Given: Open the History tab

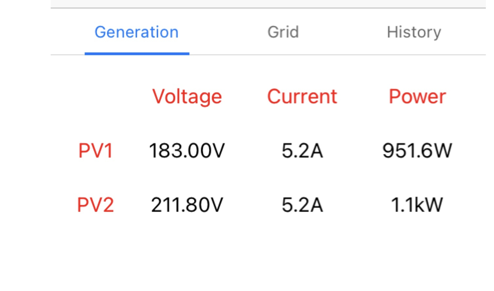Looking at the screenshot, I should [x=414, y=33].
